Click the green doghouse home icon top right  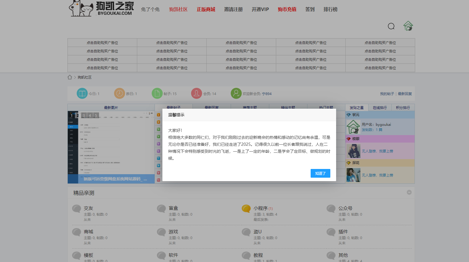point(408,26)
